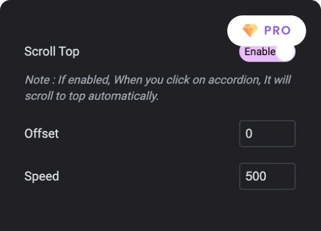Focus the Offset input field
Image resolution: width=321 pixels, height=231 pixels.
(267, 133)
